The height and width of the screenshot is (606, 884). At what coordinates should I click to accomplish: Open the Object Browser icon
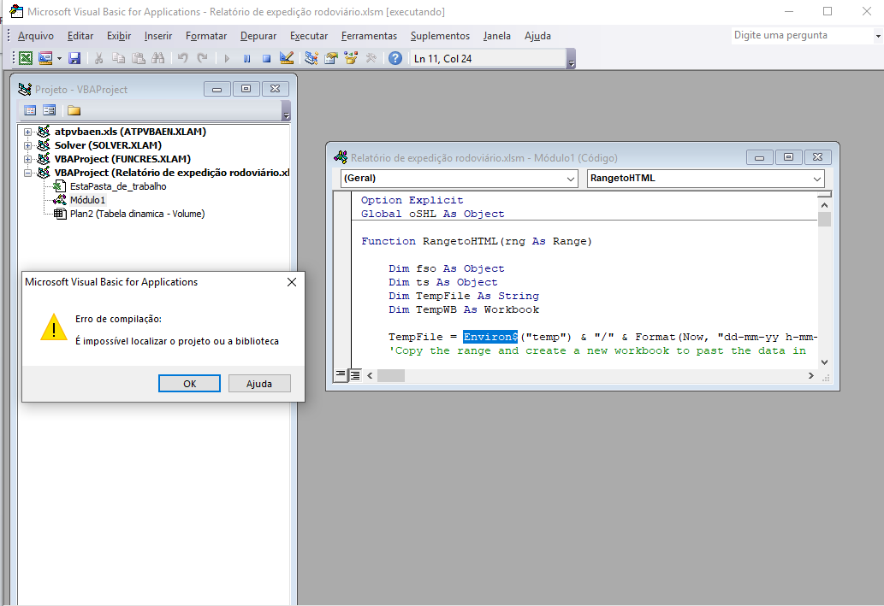pyautogui.click(x=351, y=58)
